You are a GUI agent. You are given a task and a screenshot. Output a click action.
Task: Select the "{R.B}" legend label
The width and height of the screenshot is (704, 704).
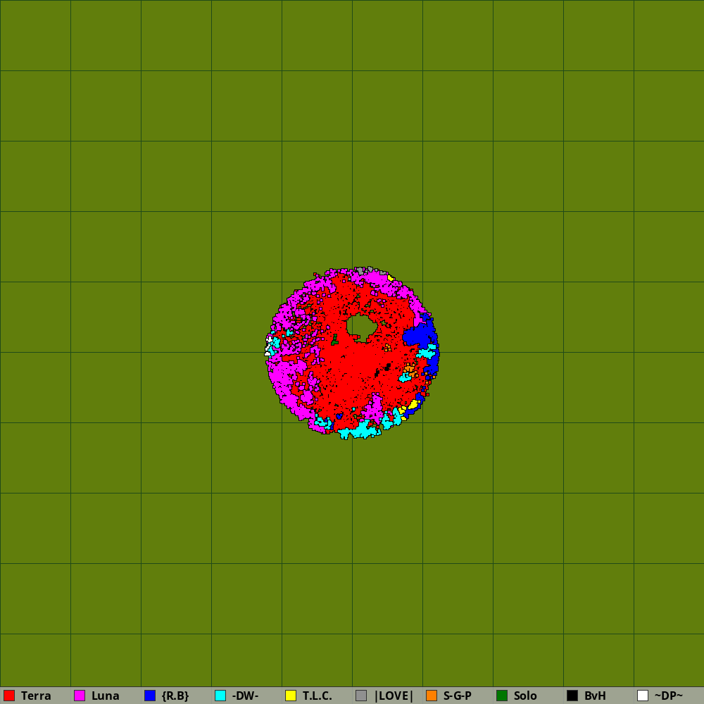click(x=175, y=696)
